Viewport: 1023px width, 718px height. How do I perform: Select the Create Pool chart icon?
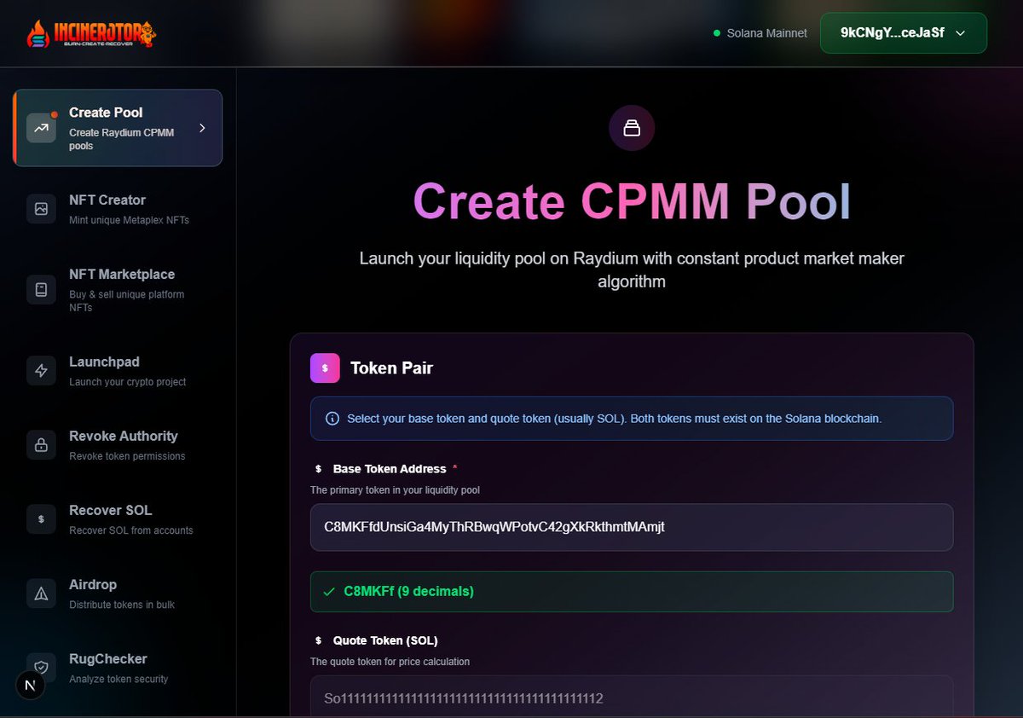click(40, 127)
